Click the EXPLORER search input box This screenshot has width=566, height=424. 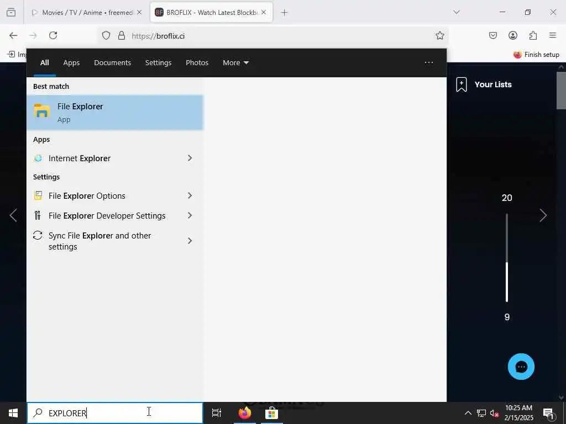coord(115,413)
